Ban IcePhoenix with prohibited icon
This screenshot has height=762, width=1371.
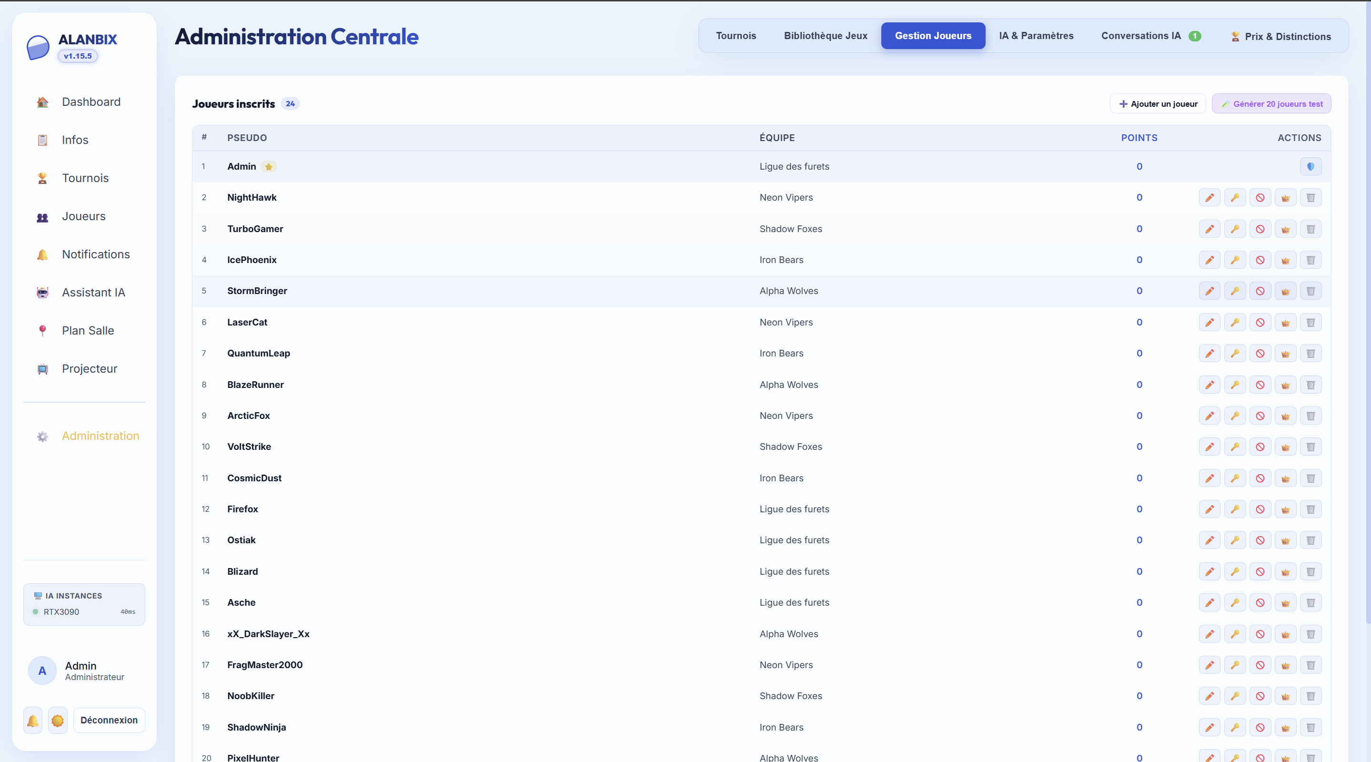click(x=1260, y=260)
